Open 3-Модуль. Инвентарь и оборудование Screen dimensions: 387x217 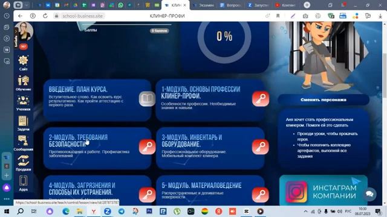(x=192, y=140)
